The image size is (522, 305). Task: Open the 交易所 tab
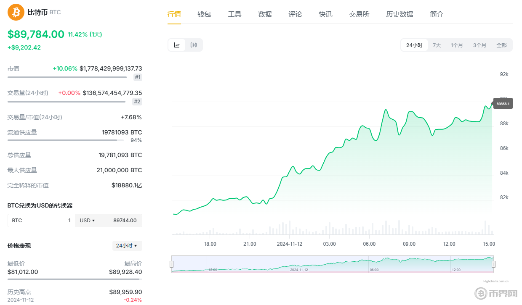point(359,14)
